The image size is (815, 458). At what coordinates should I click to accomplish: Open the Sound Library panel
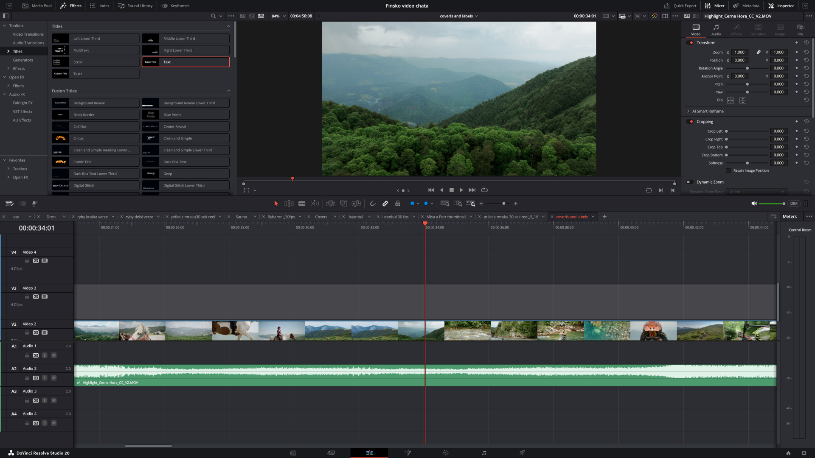[135, 6]
